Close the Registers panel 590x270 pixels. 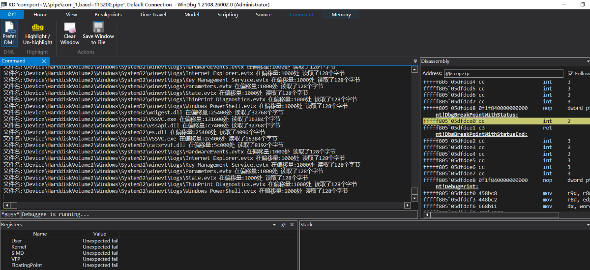coord(292,225)
